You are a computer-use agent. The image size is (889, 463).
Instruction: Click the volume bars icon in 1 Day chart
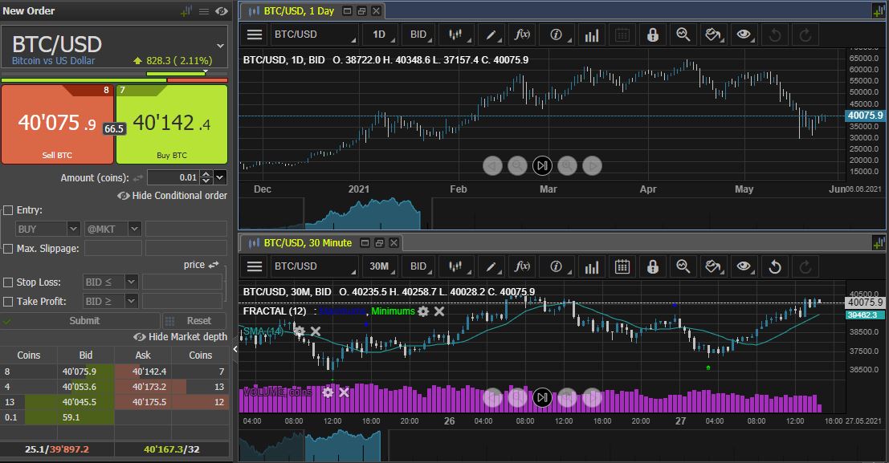(x=591, y=35)
